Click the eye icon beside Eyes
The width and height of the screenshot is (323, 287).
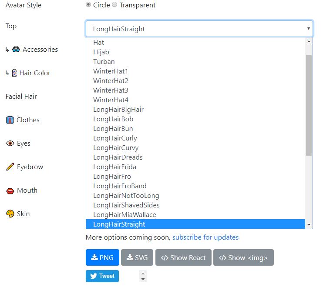(x=10, y=143)
